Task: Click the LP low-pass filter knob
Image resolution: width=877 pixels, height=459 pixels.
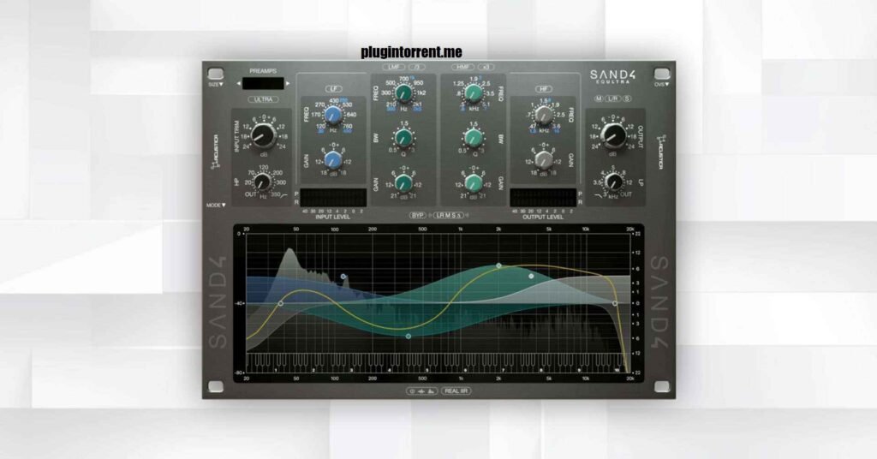Action: click(614, 182)
